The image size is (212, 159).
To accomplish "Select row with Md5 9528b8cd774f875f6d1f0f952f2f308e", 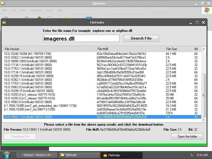I will coord(102,80).
